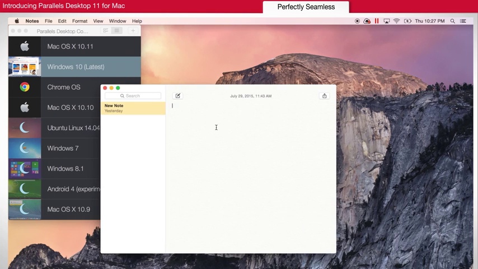This screenshot has width=478, height=269.
Task: Click the Parallels pause bars menu bar icon
Action: tap(377, 21)
